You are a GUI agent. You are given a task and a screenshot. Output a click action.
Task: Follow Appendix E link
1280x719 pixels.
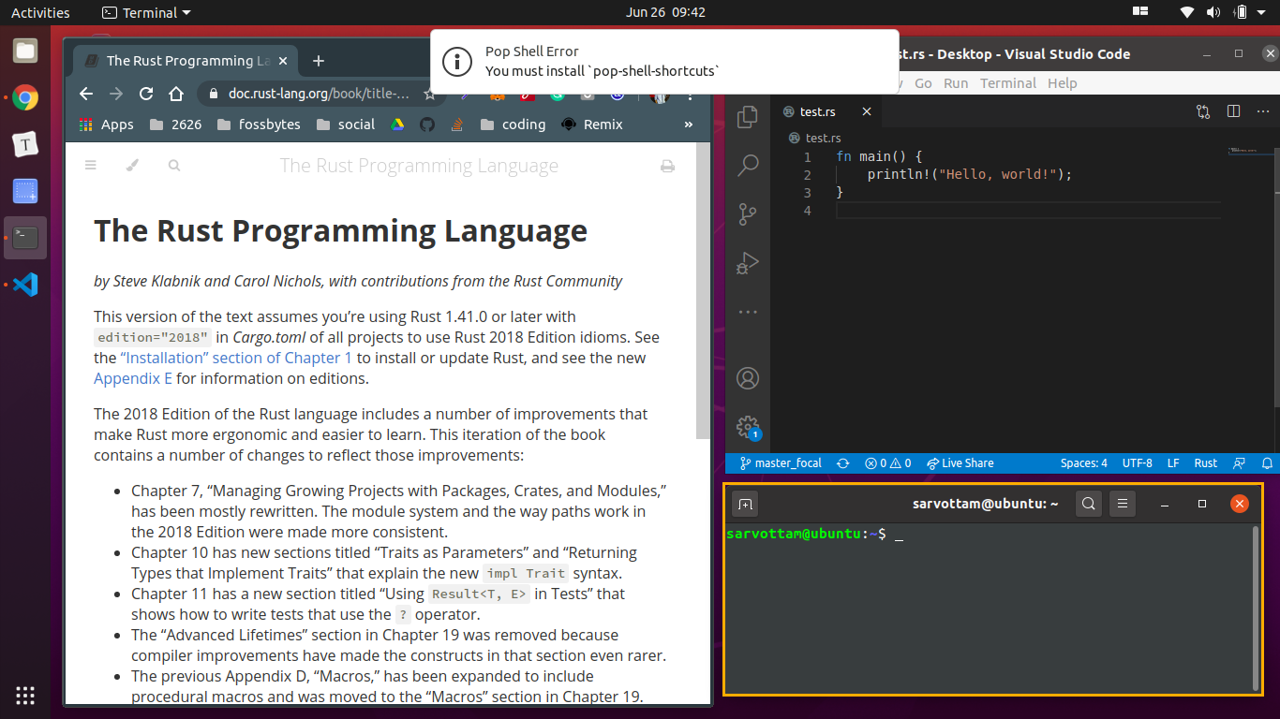click(133, 378)
